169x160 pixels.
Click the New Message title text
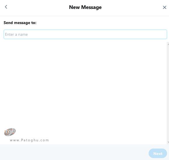(x=85, y=7)
